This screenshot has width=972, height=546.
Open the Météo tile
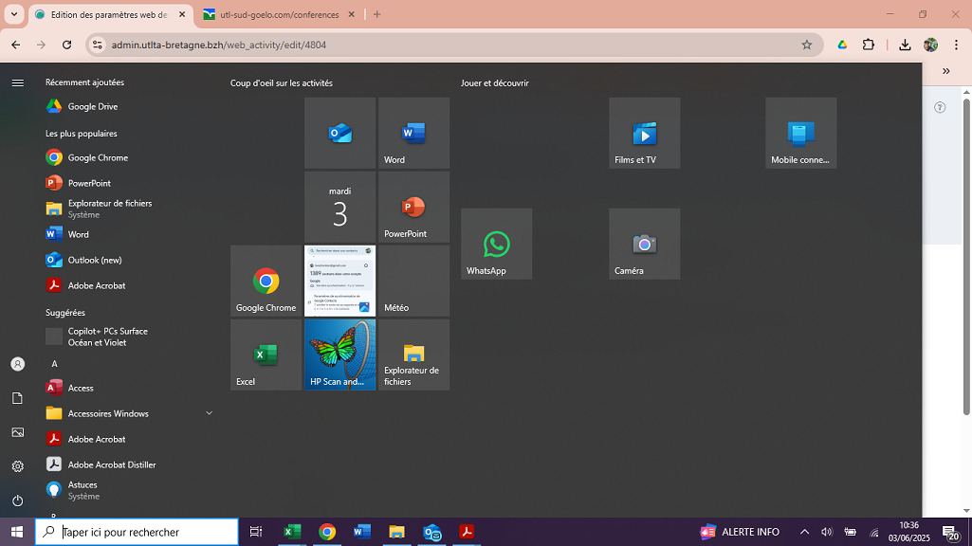(414, 281)
